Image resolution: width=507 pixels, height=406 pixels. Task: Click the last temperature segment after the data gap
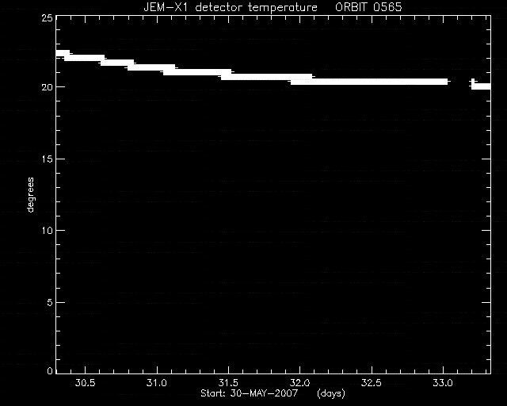[x=481, y=86]
